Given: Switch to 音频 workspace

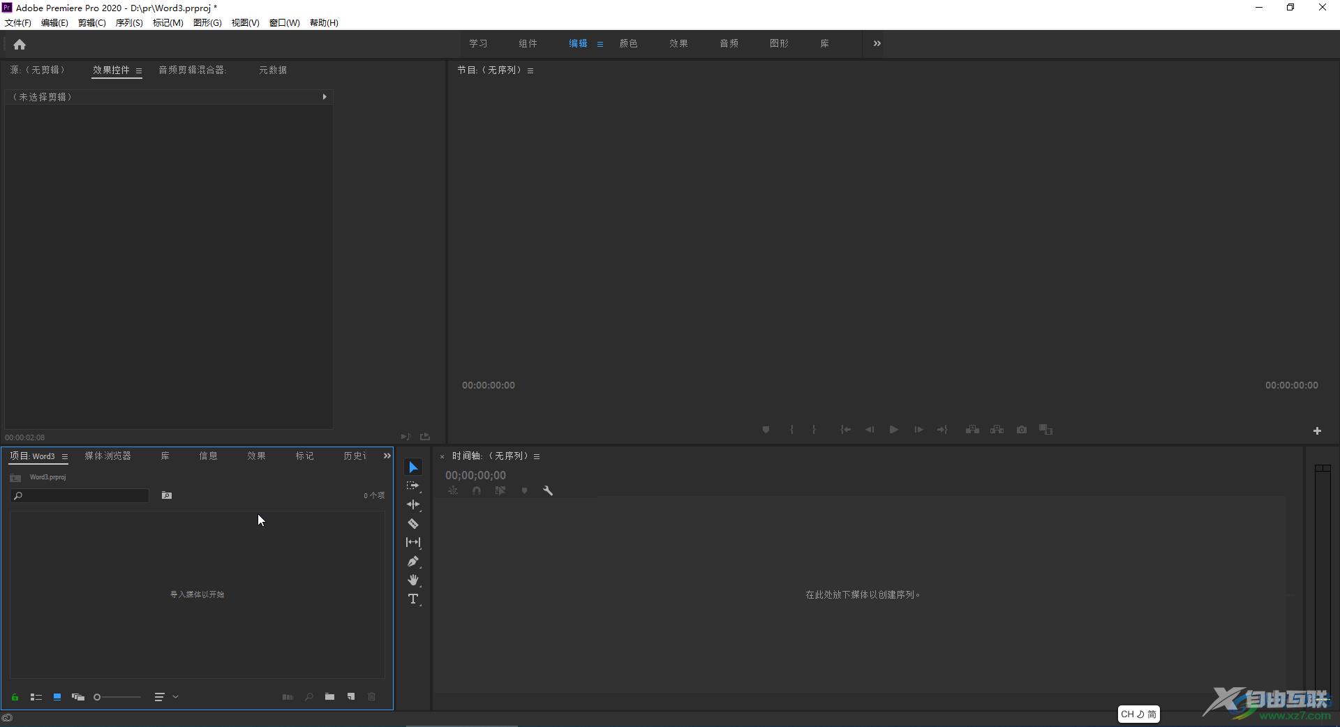Looking at the screenshot, I should (729, 43).
